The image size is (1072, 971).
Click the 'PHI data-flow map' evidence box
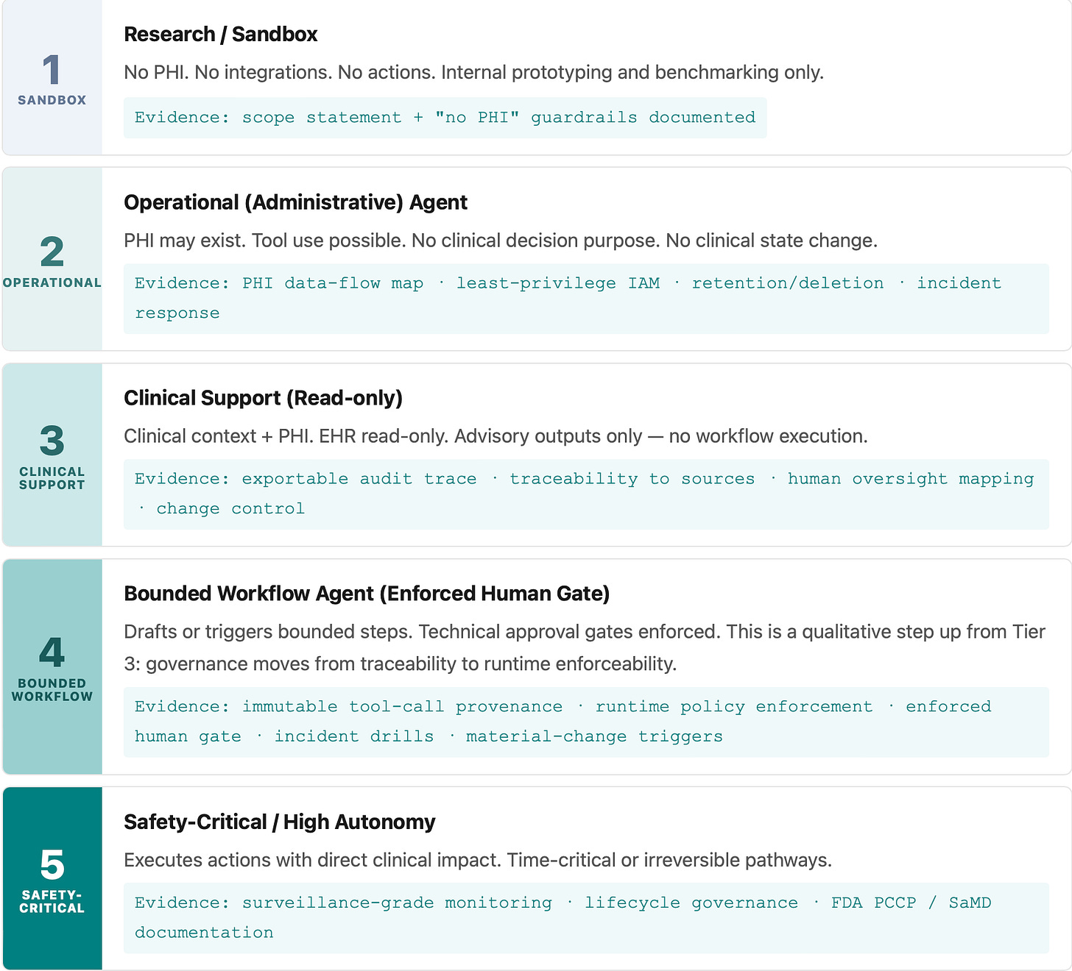[586, 299]
